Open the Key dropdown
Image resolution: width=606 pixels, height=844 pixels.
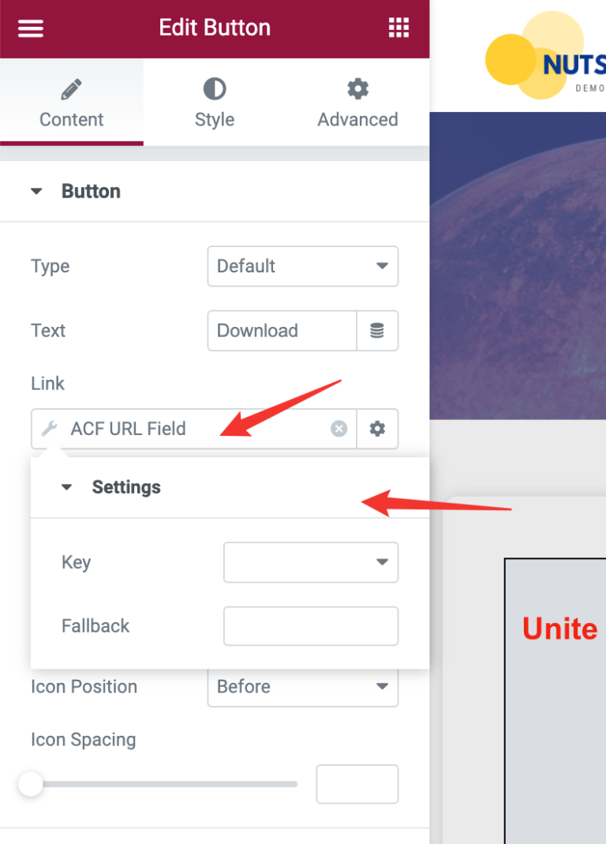point(311,562)
